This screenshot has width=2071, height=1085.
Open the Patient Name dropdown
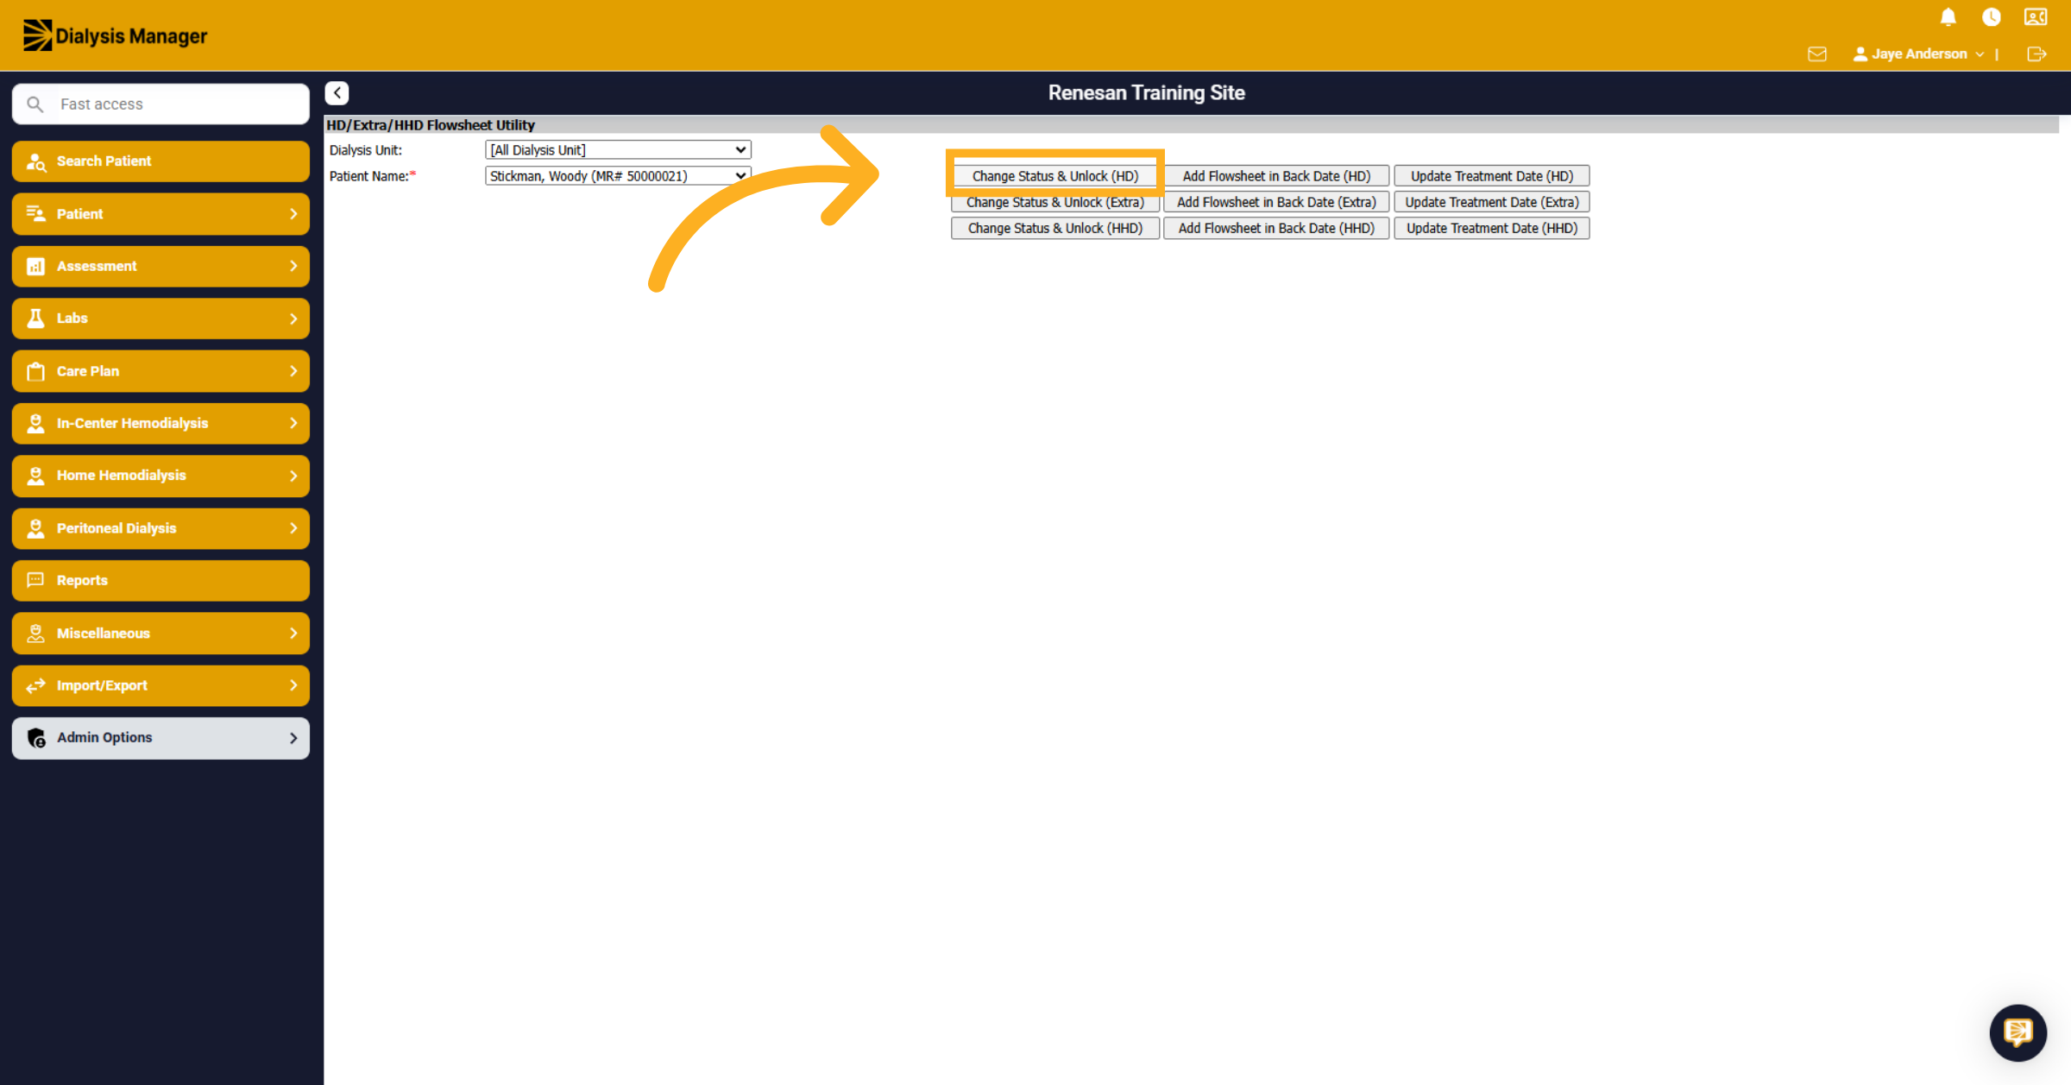[618, 176]
